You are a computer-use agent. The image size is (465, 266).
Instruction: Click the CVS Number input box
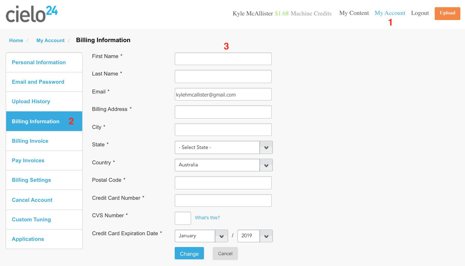[183, 218]
